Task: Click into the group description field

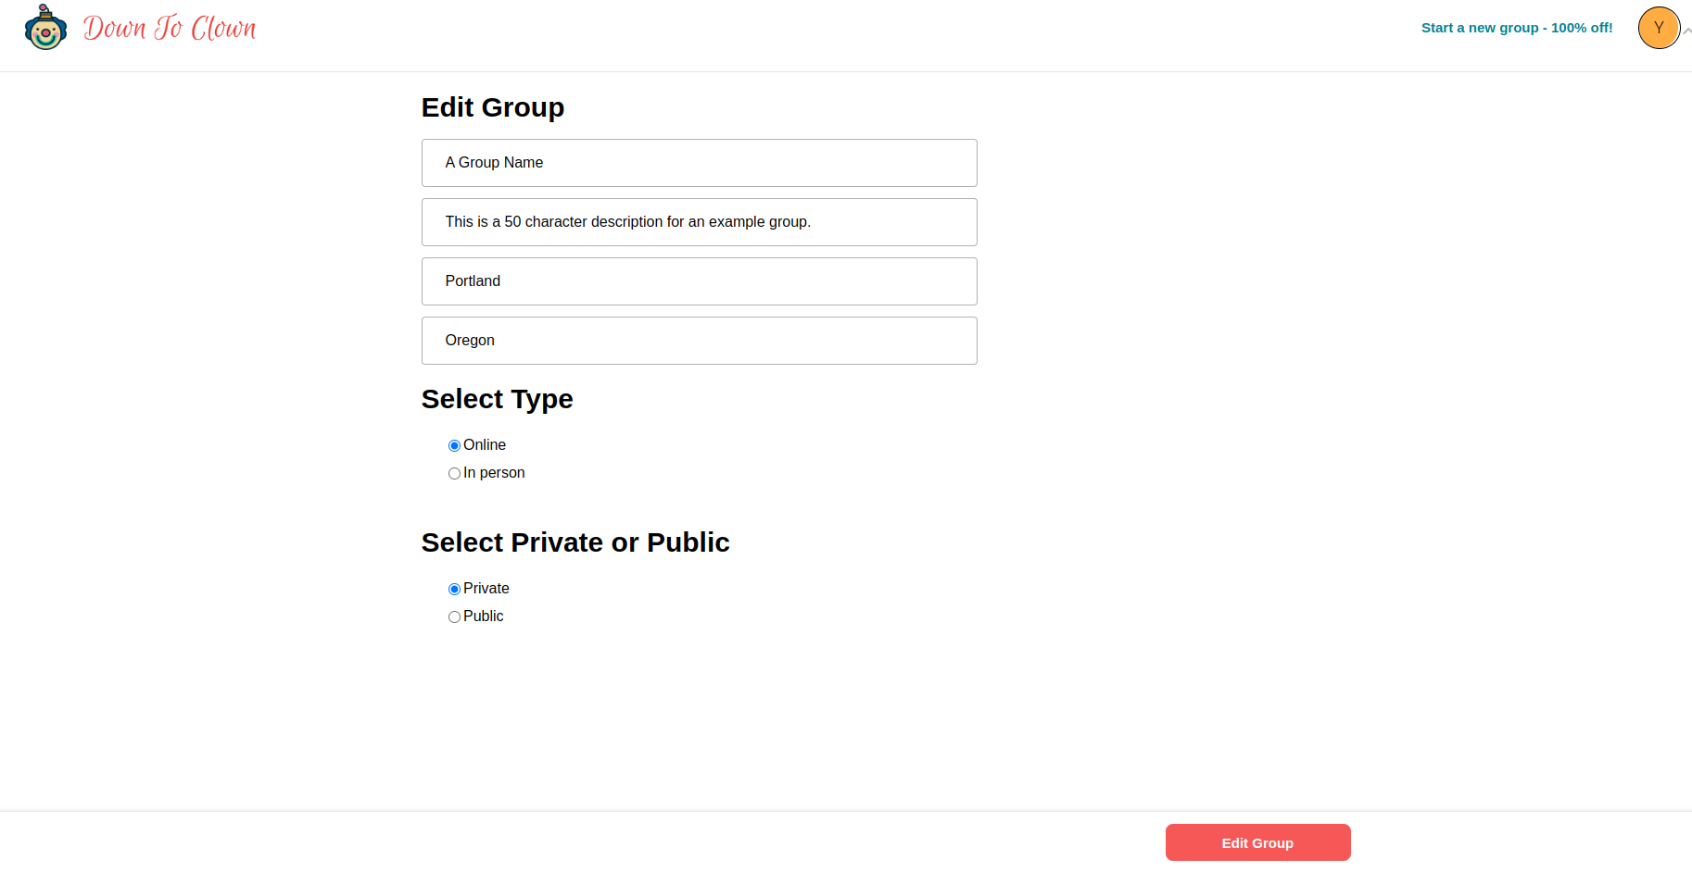Action: (699, 222)
